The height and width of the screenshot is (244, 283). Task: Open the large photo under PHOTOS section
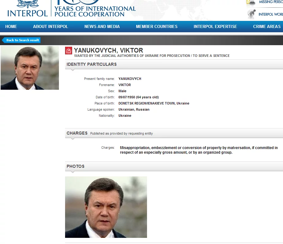click(x=106, y=207)
